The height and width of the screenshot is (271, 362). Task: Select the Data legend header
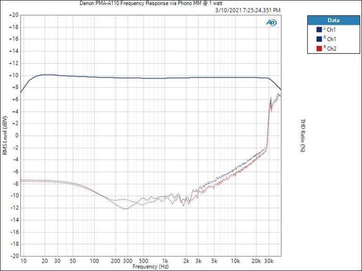[333, 20]
